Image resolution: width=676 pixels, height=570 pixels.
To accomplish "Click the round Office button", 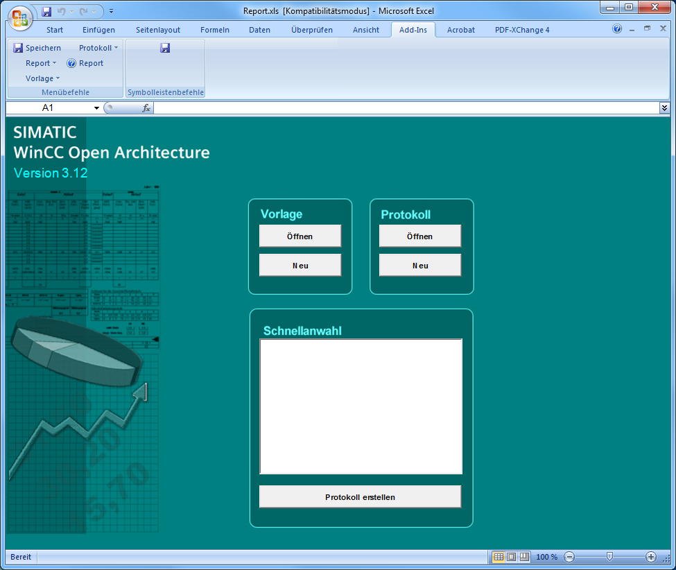I will point(20,18).
